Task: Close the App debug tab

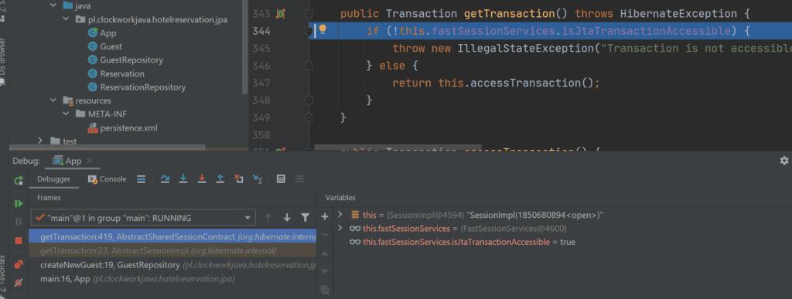Action: click(90, 161)
